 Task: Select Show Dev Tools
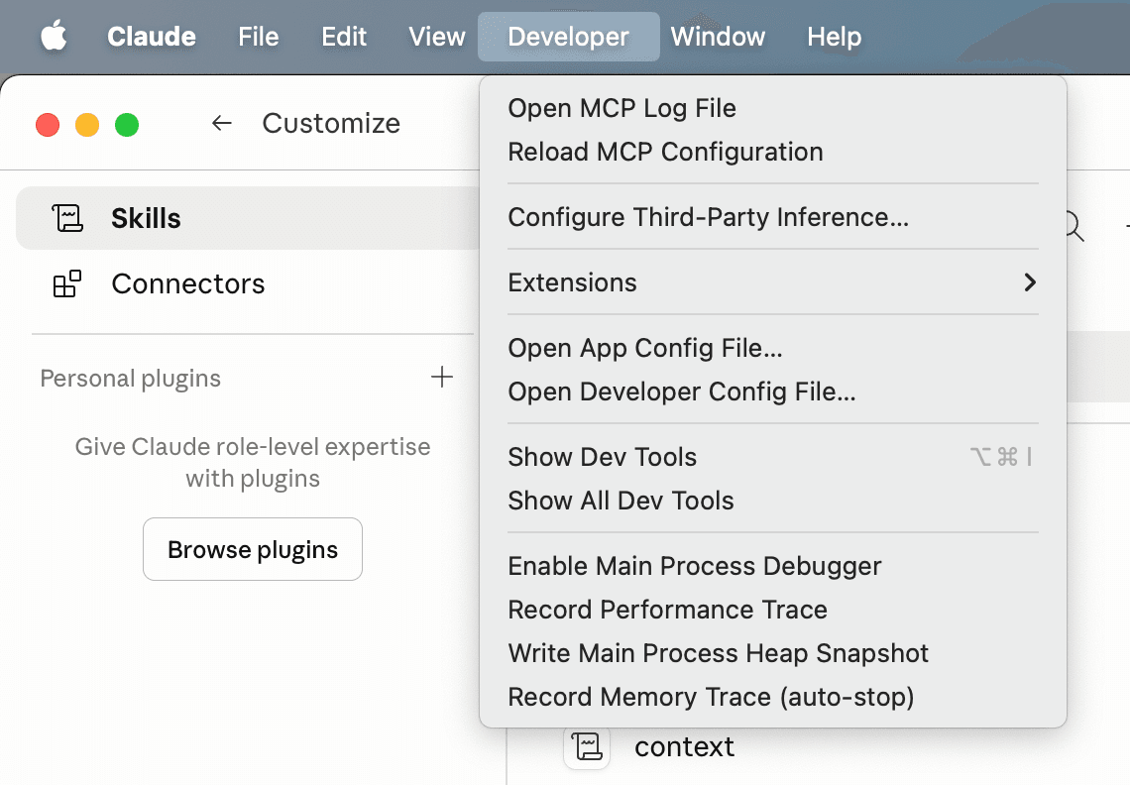(x=772, y=457)
